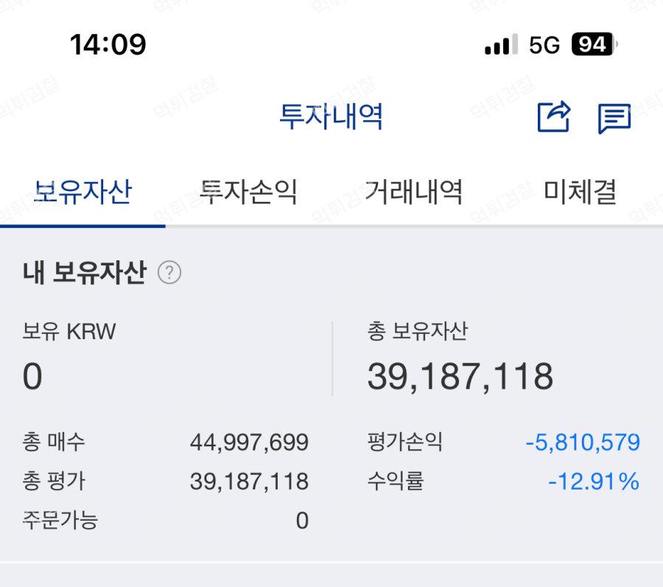Viewport: 663px width, 587px height.
Task: Tap the 내 보유자산 section heading
Action: [x=85, y=273]
